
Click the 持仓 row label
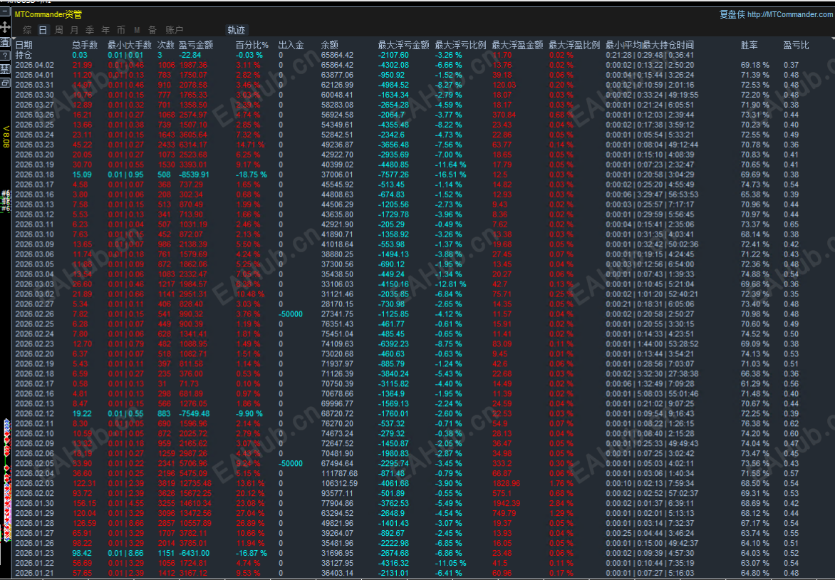tap(24, 55)
